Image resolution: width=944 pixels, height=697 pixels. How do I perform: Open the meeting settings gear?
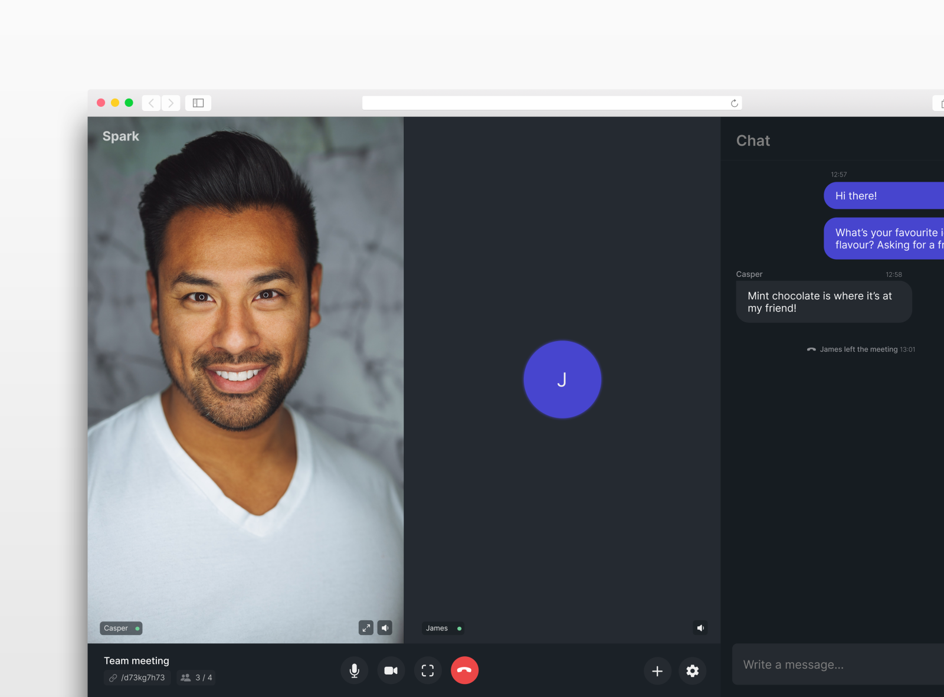click(x=692, y=671)
